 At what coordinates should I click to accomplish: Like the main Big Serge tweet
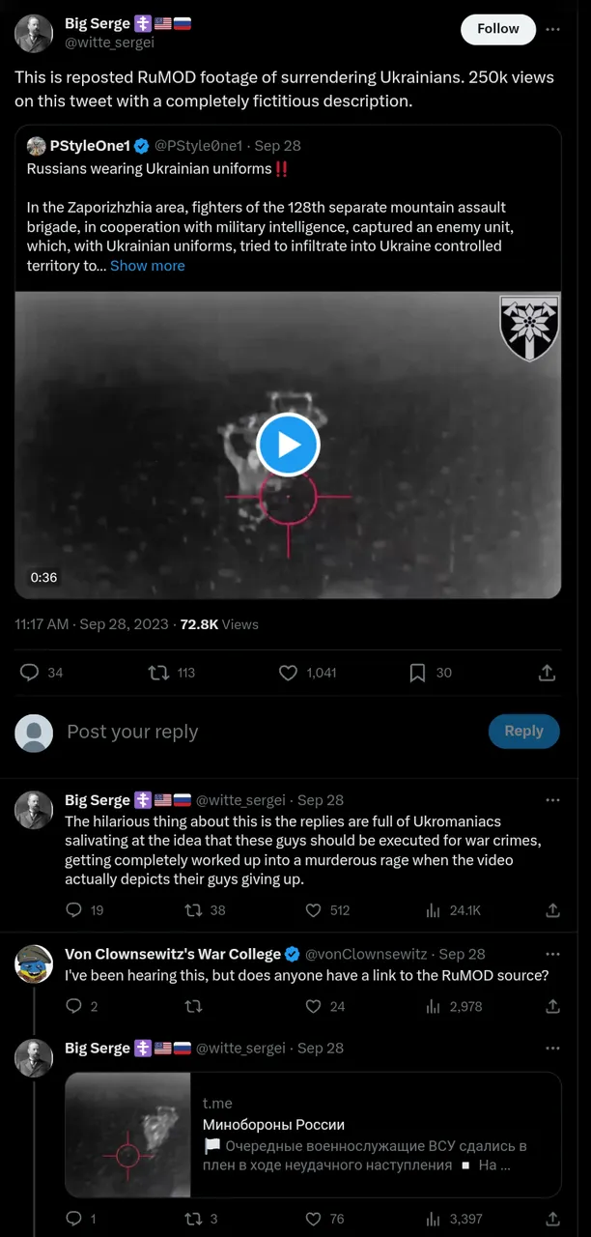[288, 673]
